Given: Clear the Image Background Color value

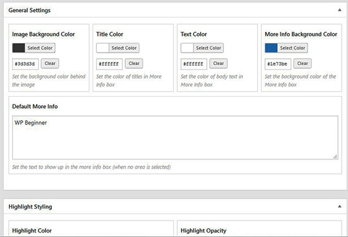Looking at the screenshot, I should pos(50,63).
